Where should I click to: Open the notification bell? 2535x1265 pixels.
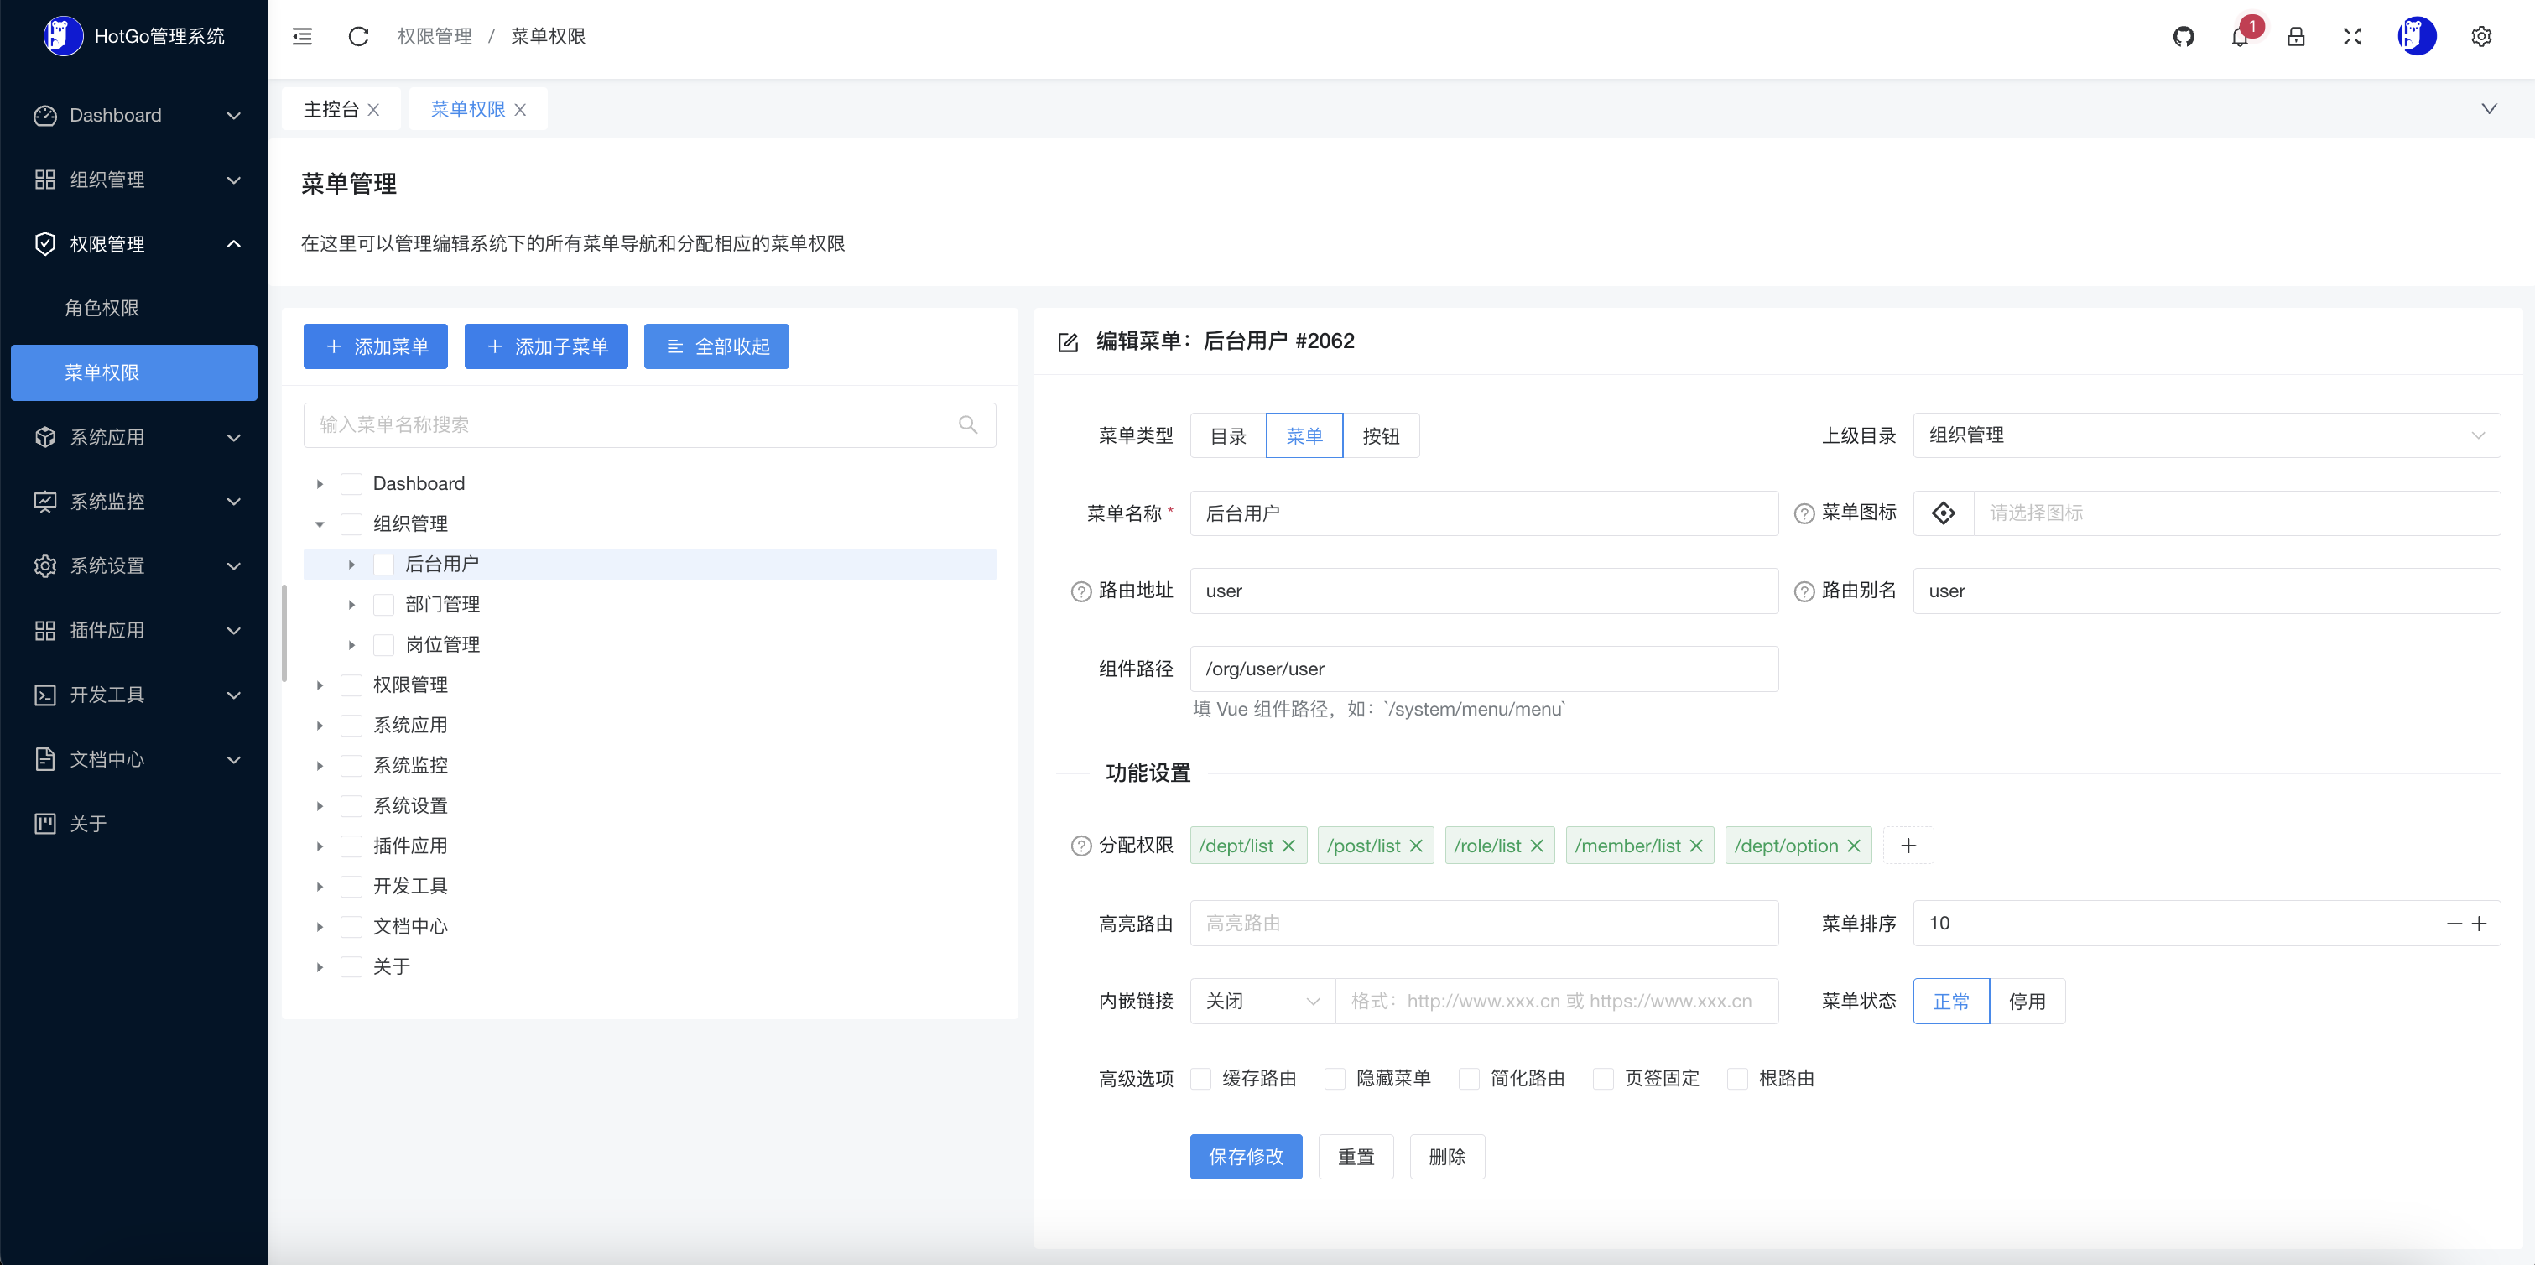point(2239,38)
